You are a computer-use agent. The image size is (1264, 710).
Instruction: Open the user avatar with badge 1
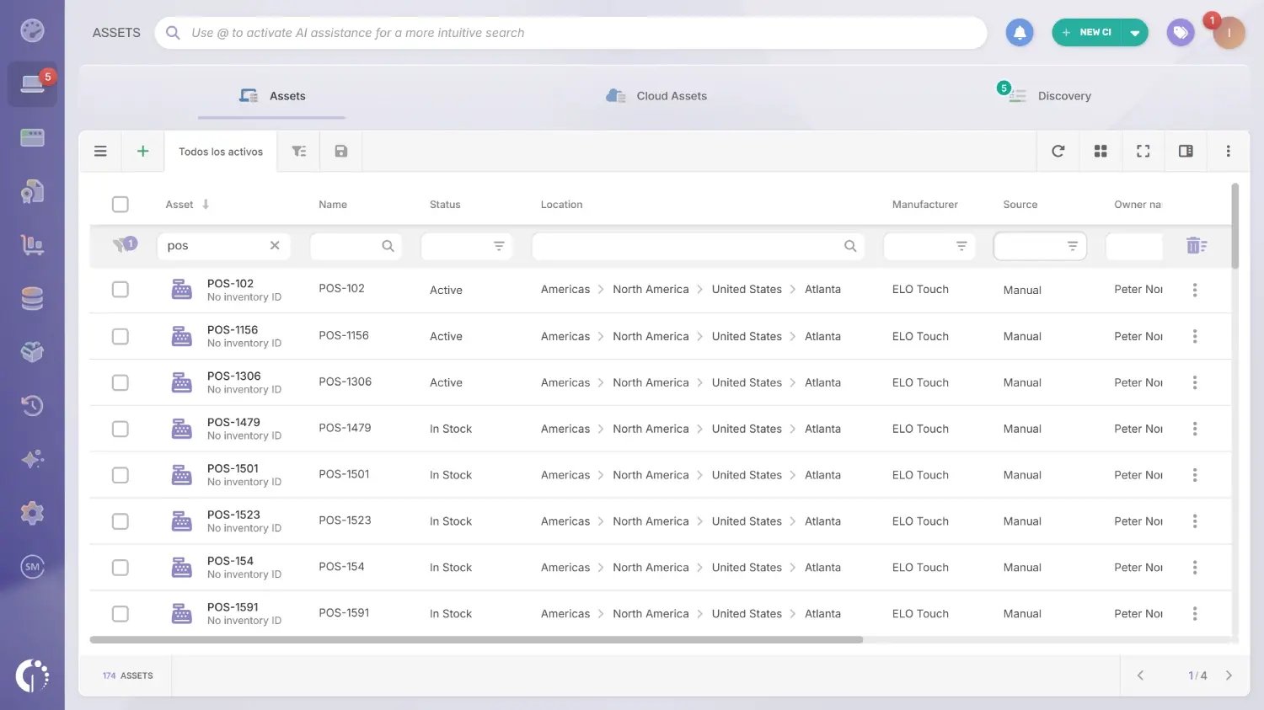(1229, 33)
